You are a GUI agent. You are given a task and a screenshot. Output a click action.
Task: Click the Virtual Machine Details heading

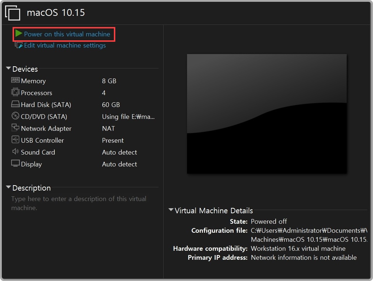point(214,211)
